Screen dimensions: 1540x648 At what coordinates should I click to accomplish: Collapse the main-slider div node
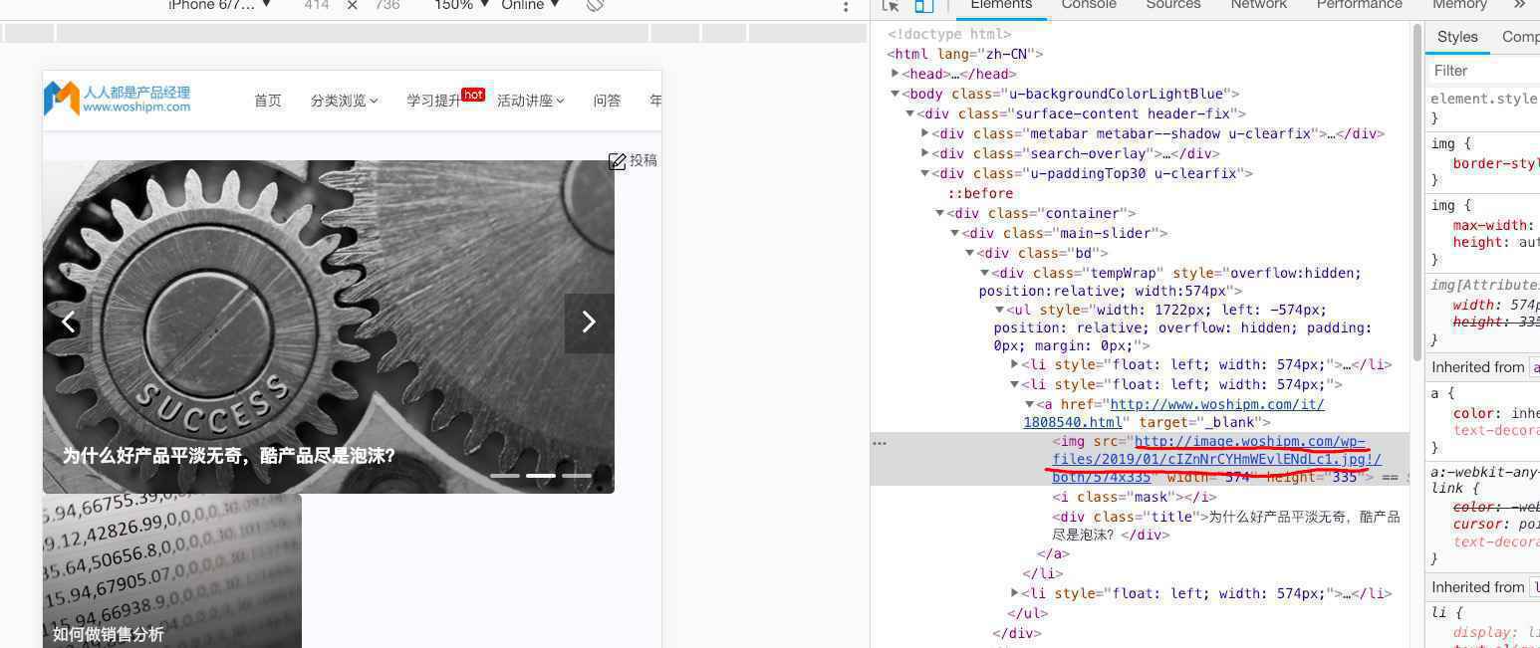pyautogui.click(x=954, y=233)
